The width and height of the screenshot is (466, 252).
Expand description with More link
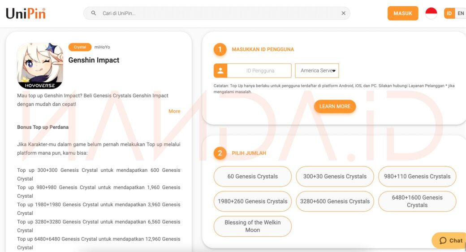point(174,111)
